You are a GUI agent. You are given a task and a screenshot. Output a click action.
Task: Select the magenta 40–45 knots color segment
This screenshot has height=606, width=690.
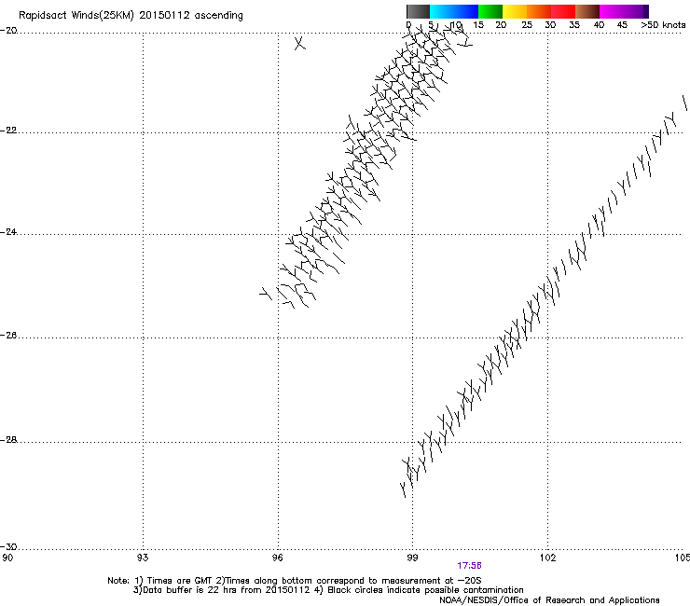tap(612, 11)
